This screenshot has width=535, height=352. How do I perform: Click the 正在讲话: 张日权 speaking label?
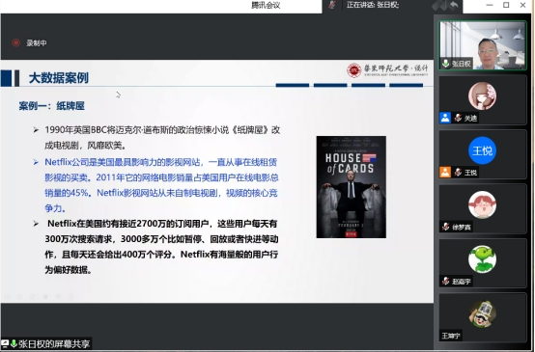pyautogui.click(x=373, y=5)
